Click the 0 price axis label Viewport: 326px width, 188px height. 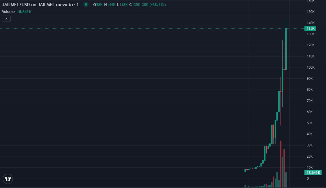(x=308, y=179)
